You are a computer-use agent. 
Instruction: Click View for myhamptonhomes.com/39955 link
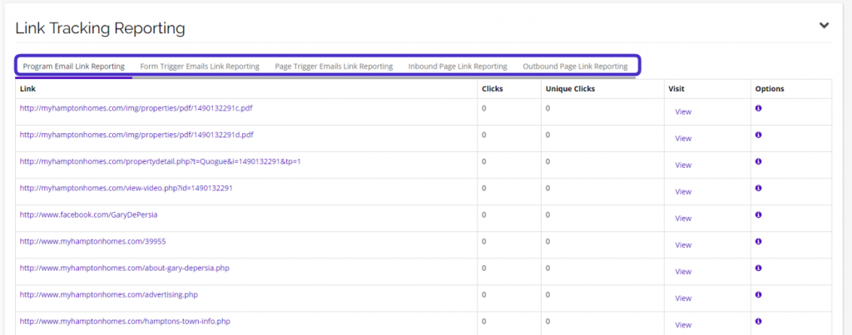(683, 245)
